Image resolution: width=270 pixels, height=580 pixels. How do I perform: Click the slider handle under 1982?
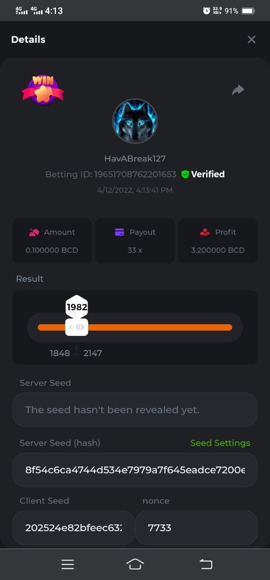coord(77,327)
